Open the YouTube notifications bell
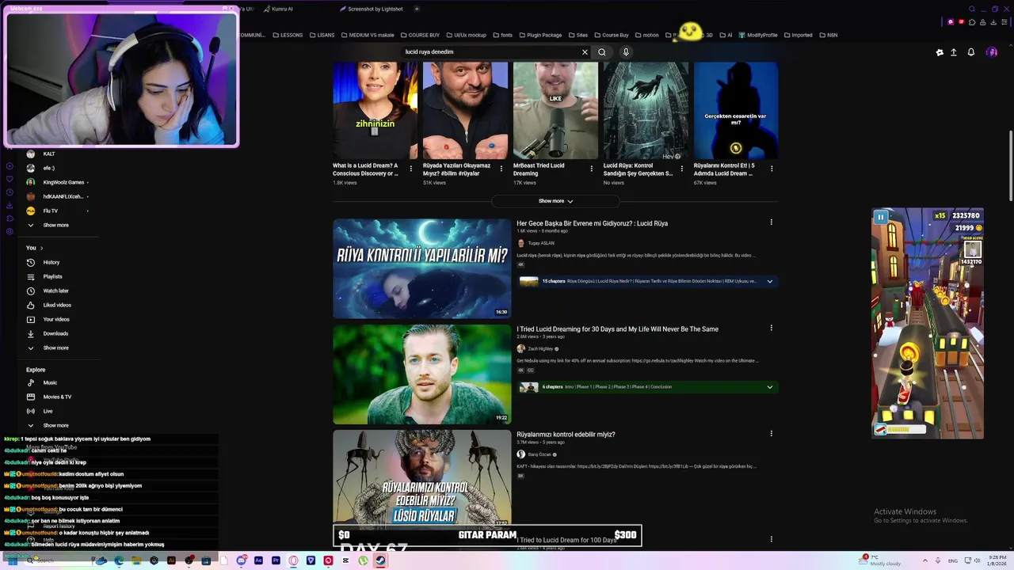Screen dimensions: 1014x570 click(x=970, y=52)
